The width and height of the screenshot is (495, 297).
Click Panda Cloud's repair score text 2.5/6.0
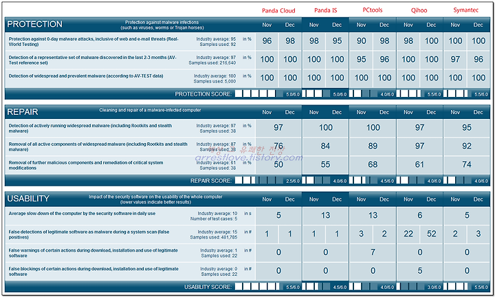tap(293, 181)
